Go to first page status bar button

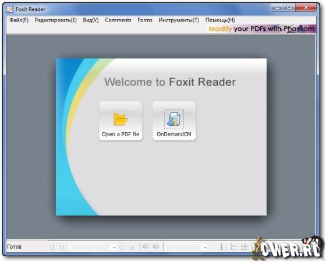(x=53, y=247)
